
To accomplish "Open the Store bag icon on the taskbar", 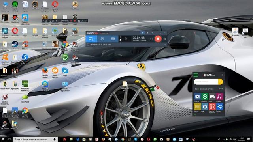I will [84, 139].
